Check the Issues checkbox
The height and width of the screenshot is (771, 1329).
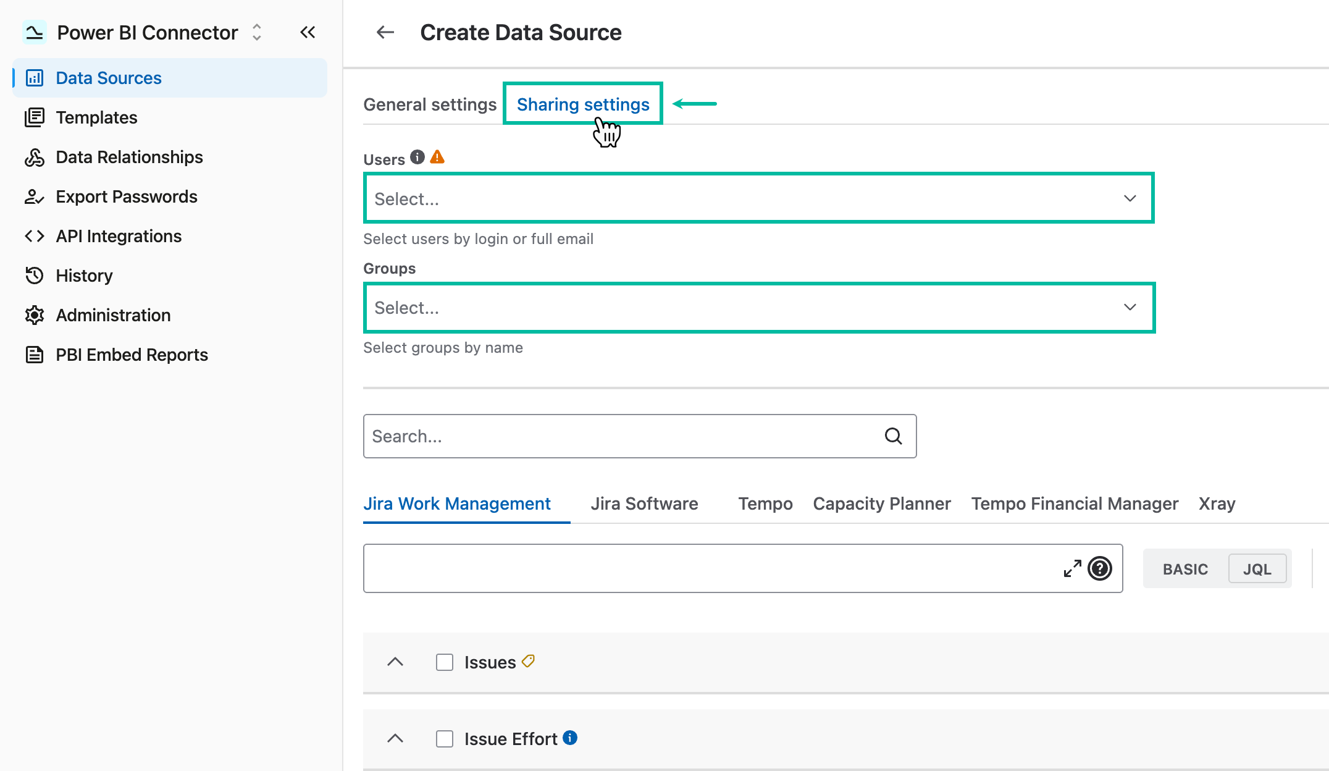tap(445, 662)
